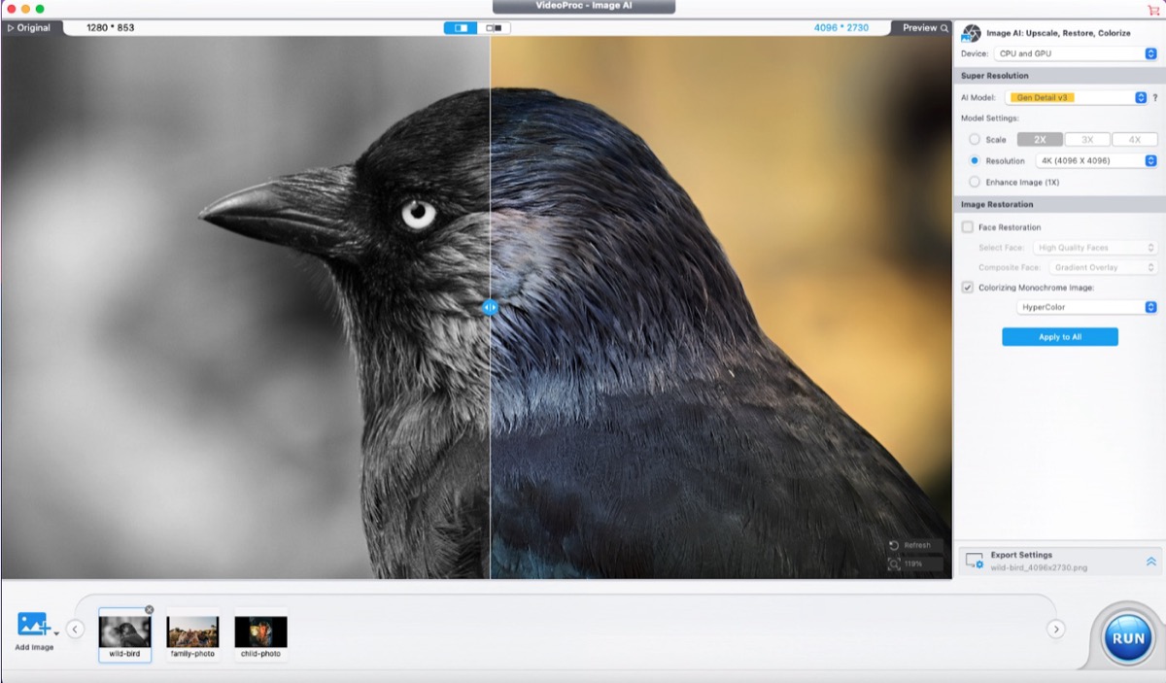Open the shopping cart icon
The image size is (1166, 683).
point(1153,9)
